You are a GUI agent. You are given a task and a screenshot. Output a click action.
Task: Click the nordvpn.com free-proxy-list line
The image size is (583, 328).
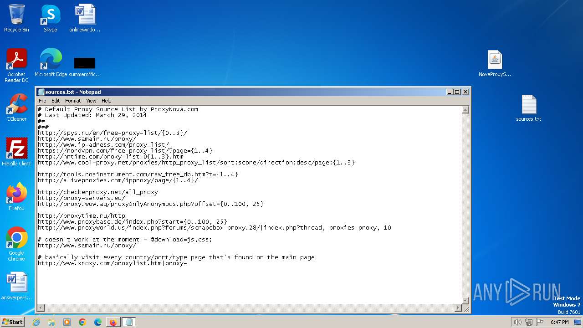125,151
